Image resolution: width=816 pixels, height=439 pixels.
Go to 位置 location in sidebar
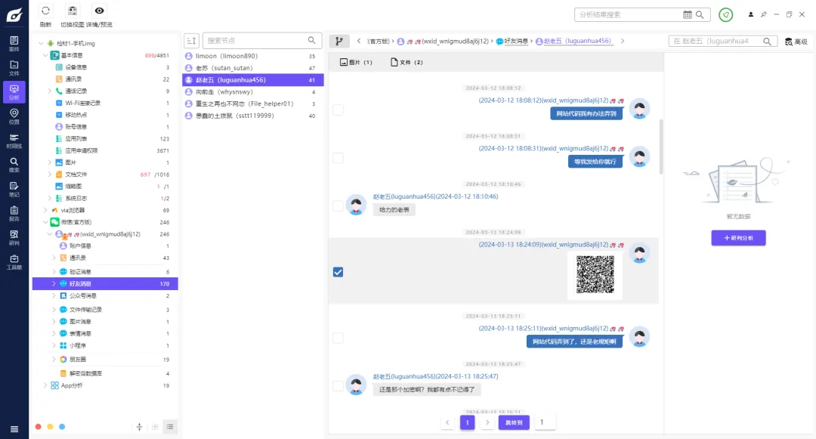(x=14, y=115)
